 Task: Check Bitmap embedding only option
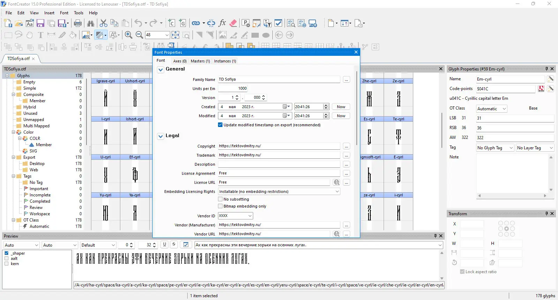click(x=220, y=206)
